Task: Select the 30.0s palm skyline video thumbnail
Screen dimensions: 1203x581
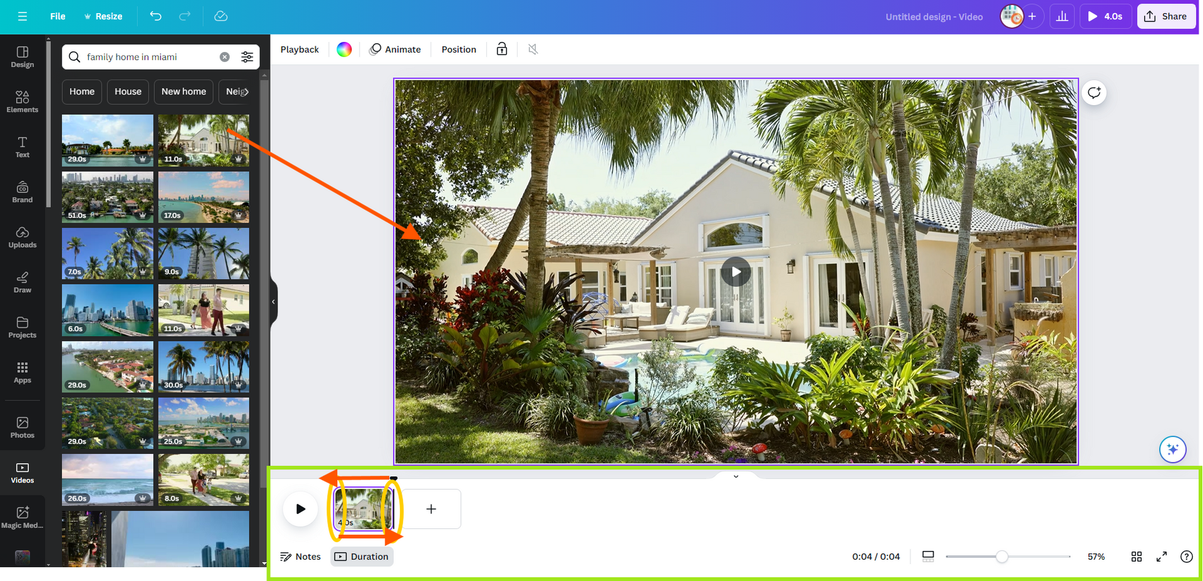Action: click(x=204, y=367)
